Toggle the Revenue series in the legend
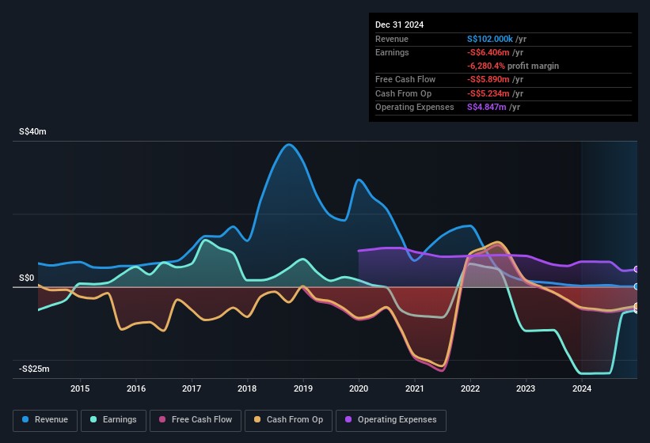 [x=50, y=420]
